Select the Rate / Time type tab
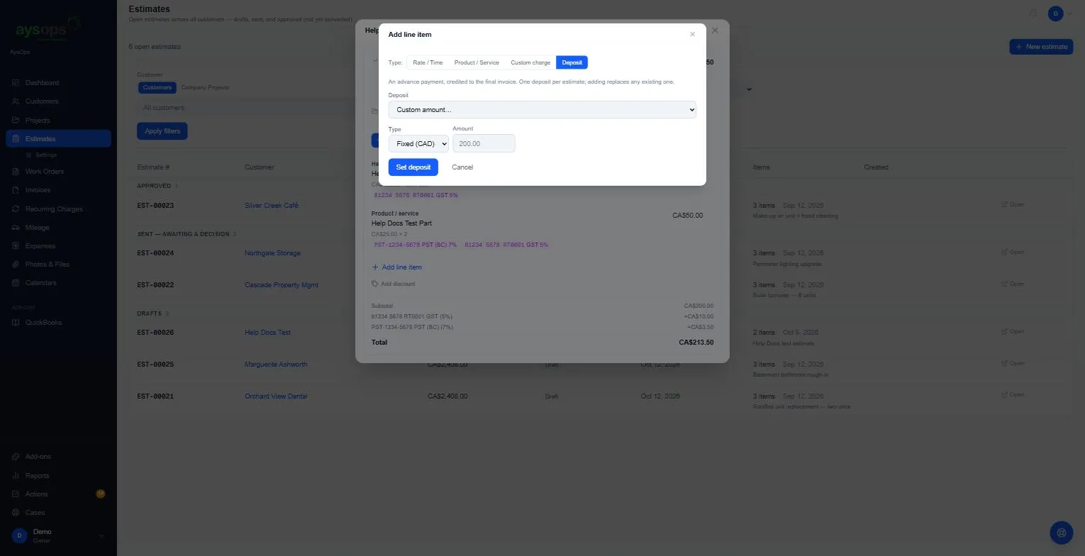Viewport: 1085px width, 556px height. 428,62
